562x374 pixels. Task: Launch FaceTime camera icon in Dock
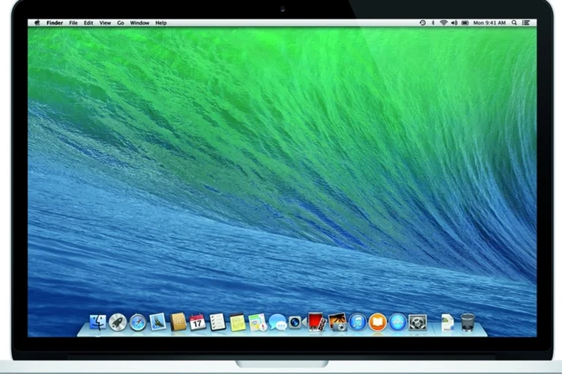coord(297,322)
